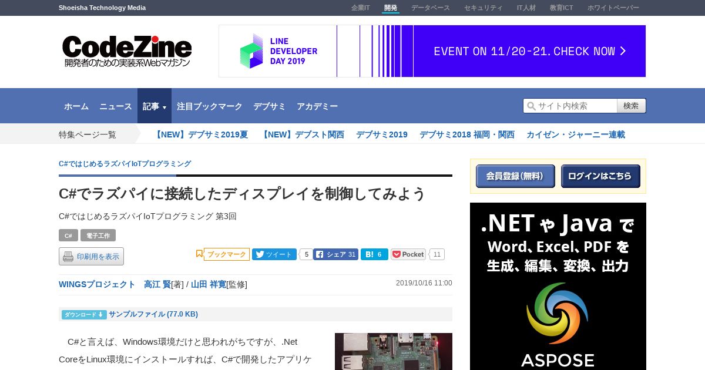
Task: Click the C# tag
Action: coord(68,236)
